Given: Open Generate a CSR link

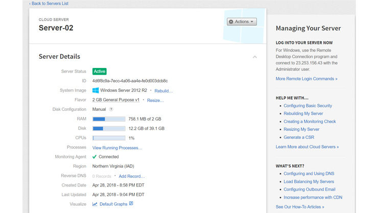Looking at the screenshot, I should 299,137.
